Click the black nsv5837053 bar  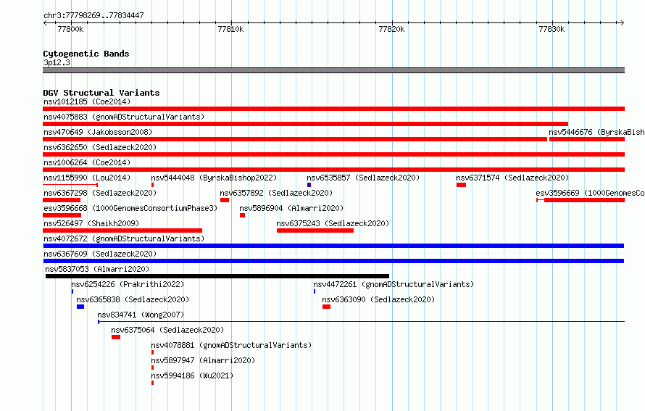click(217, 276)
